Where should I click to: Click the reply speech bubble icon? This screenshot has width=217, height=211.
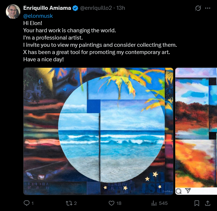coord(26,203)
